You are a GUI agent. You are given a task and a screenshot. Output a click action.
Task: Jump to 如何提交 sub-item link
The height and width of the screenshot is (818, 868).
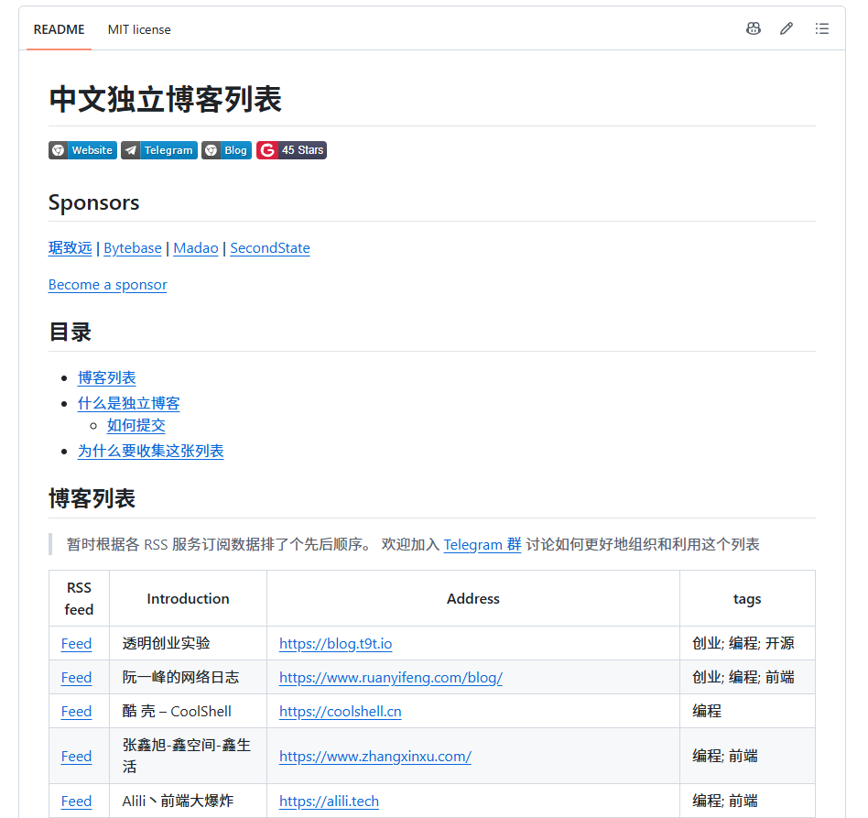[136, 425]
